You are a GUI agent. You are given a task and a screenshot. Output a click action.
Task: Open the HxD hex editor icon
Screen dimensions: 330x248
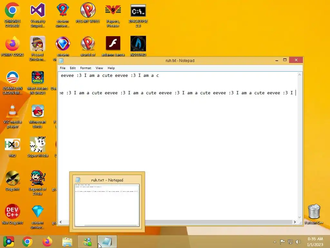[x=12, y=147]
